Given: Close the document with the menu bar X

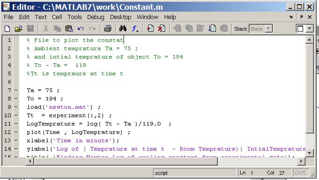Looking at the screenshot, I should [310, 17].
